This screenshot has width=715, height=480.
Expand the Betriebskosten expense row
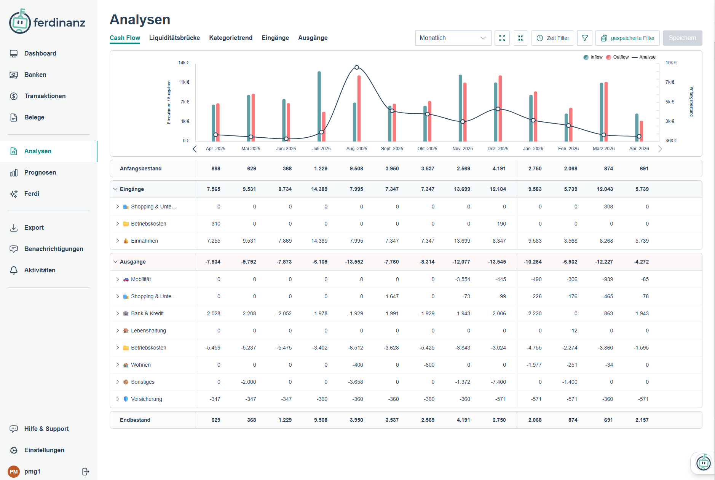117,348
